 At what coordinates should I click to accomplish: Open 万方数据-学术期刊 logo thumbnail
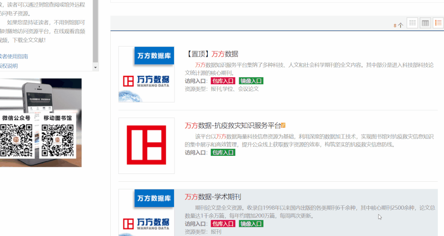coord(146,213)
